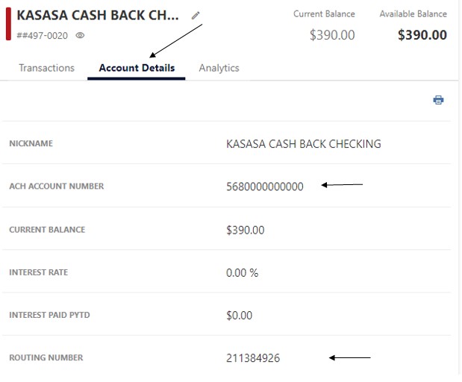Click the Interest Paid PYTD value $0.00

coord(240,316)
